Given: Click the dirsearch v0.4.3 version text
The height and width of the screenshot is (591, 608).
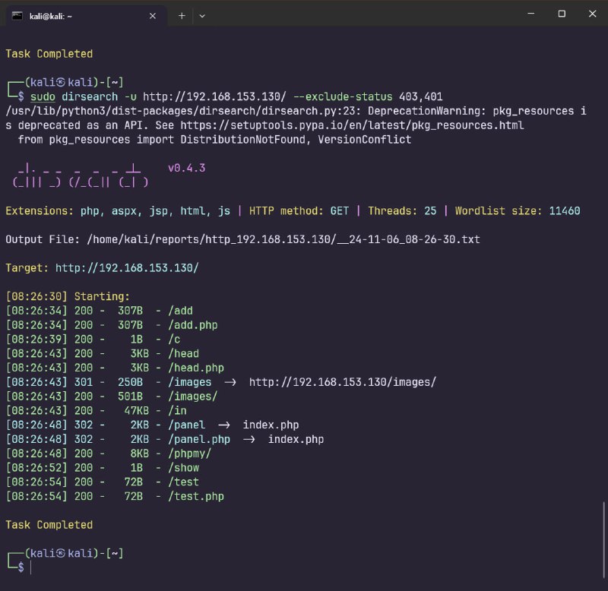Looking at the screenshot, I should 186,168.
